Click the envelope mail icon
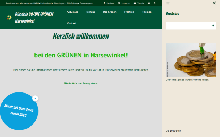The width and height of the screenshot is (220, 137). point(149,3)
